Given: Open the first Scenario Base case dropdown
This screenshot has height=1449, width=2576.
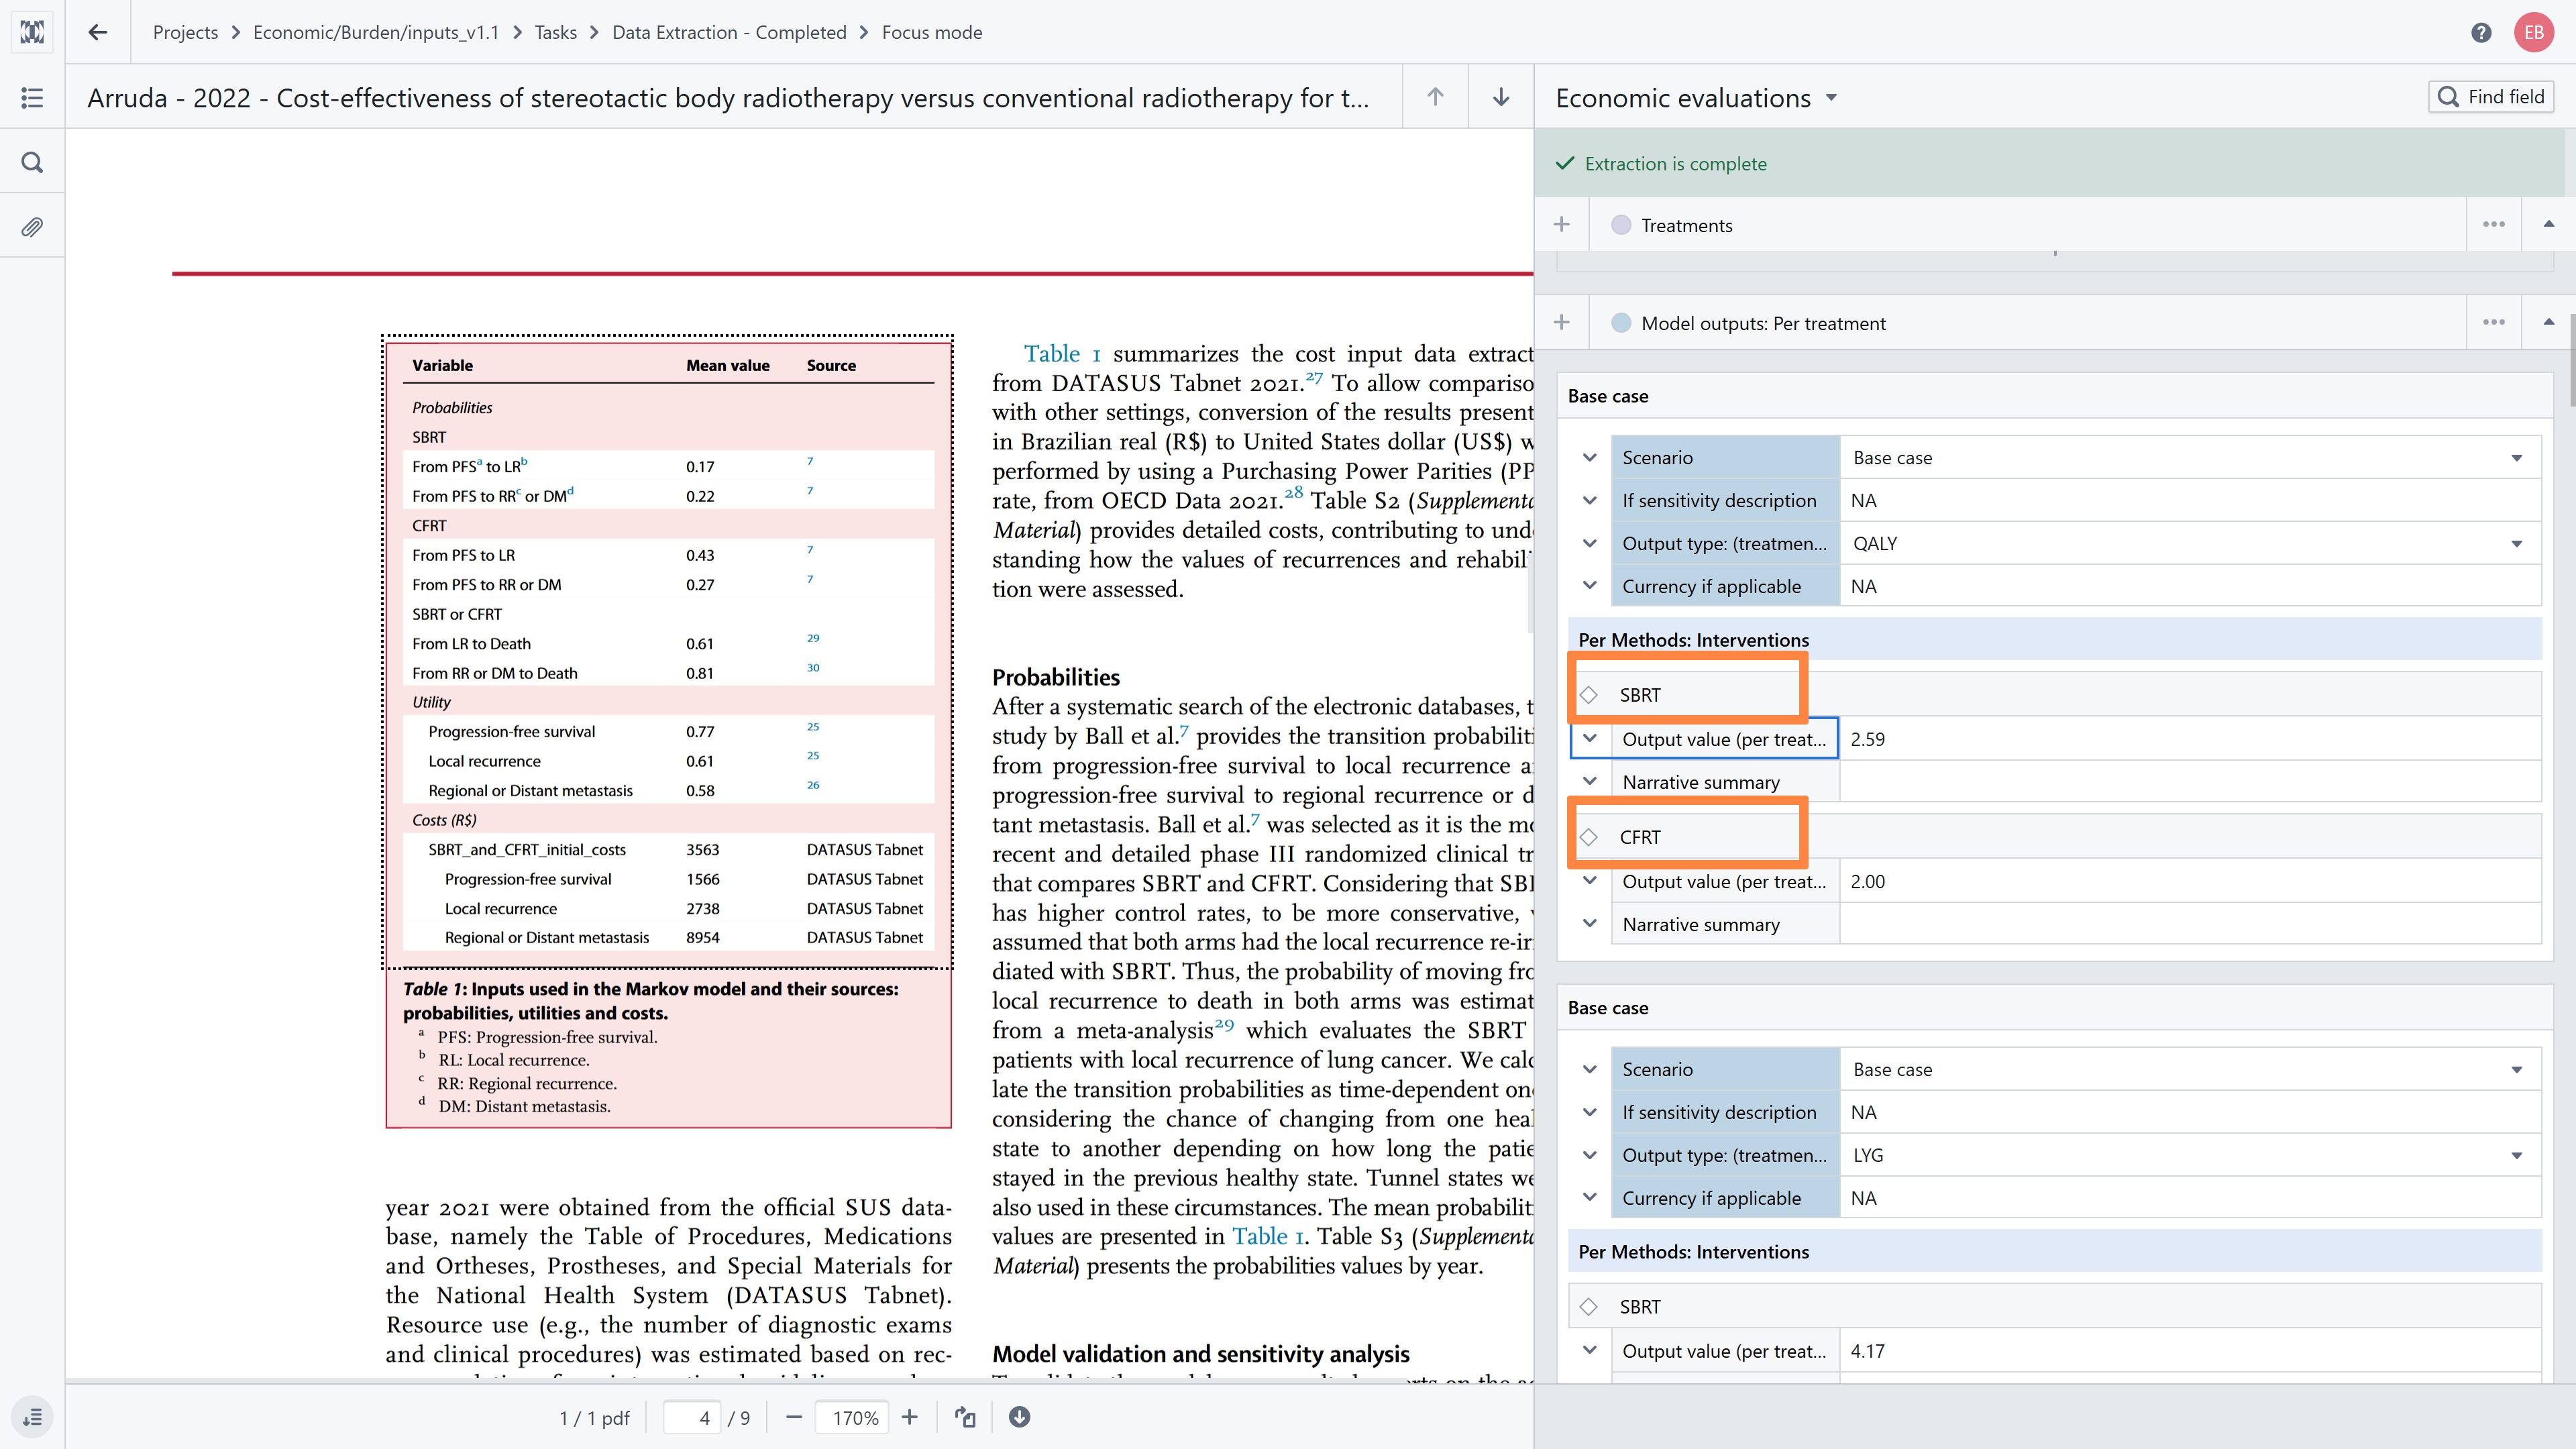Looking at the screenshot, I should [x=2190, y=458].
